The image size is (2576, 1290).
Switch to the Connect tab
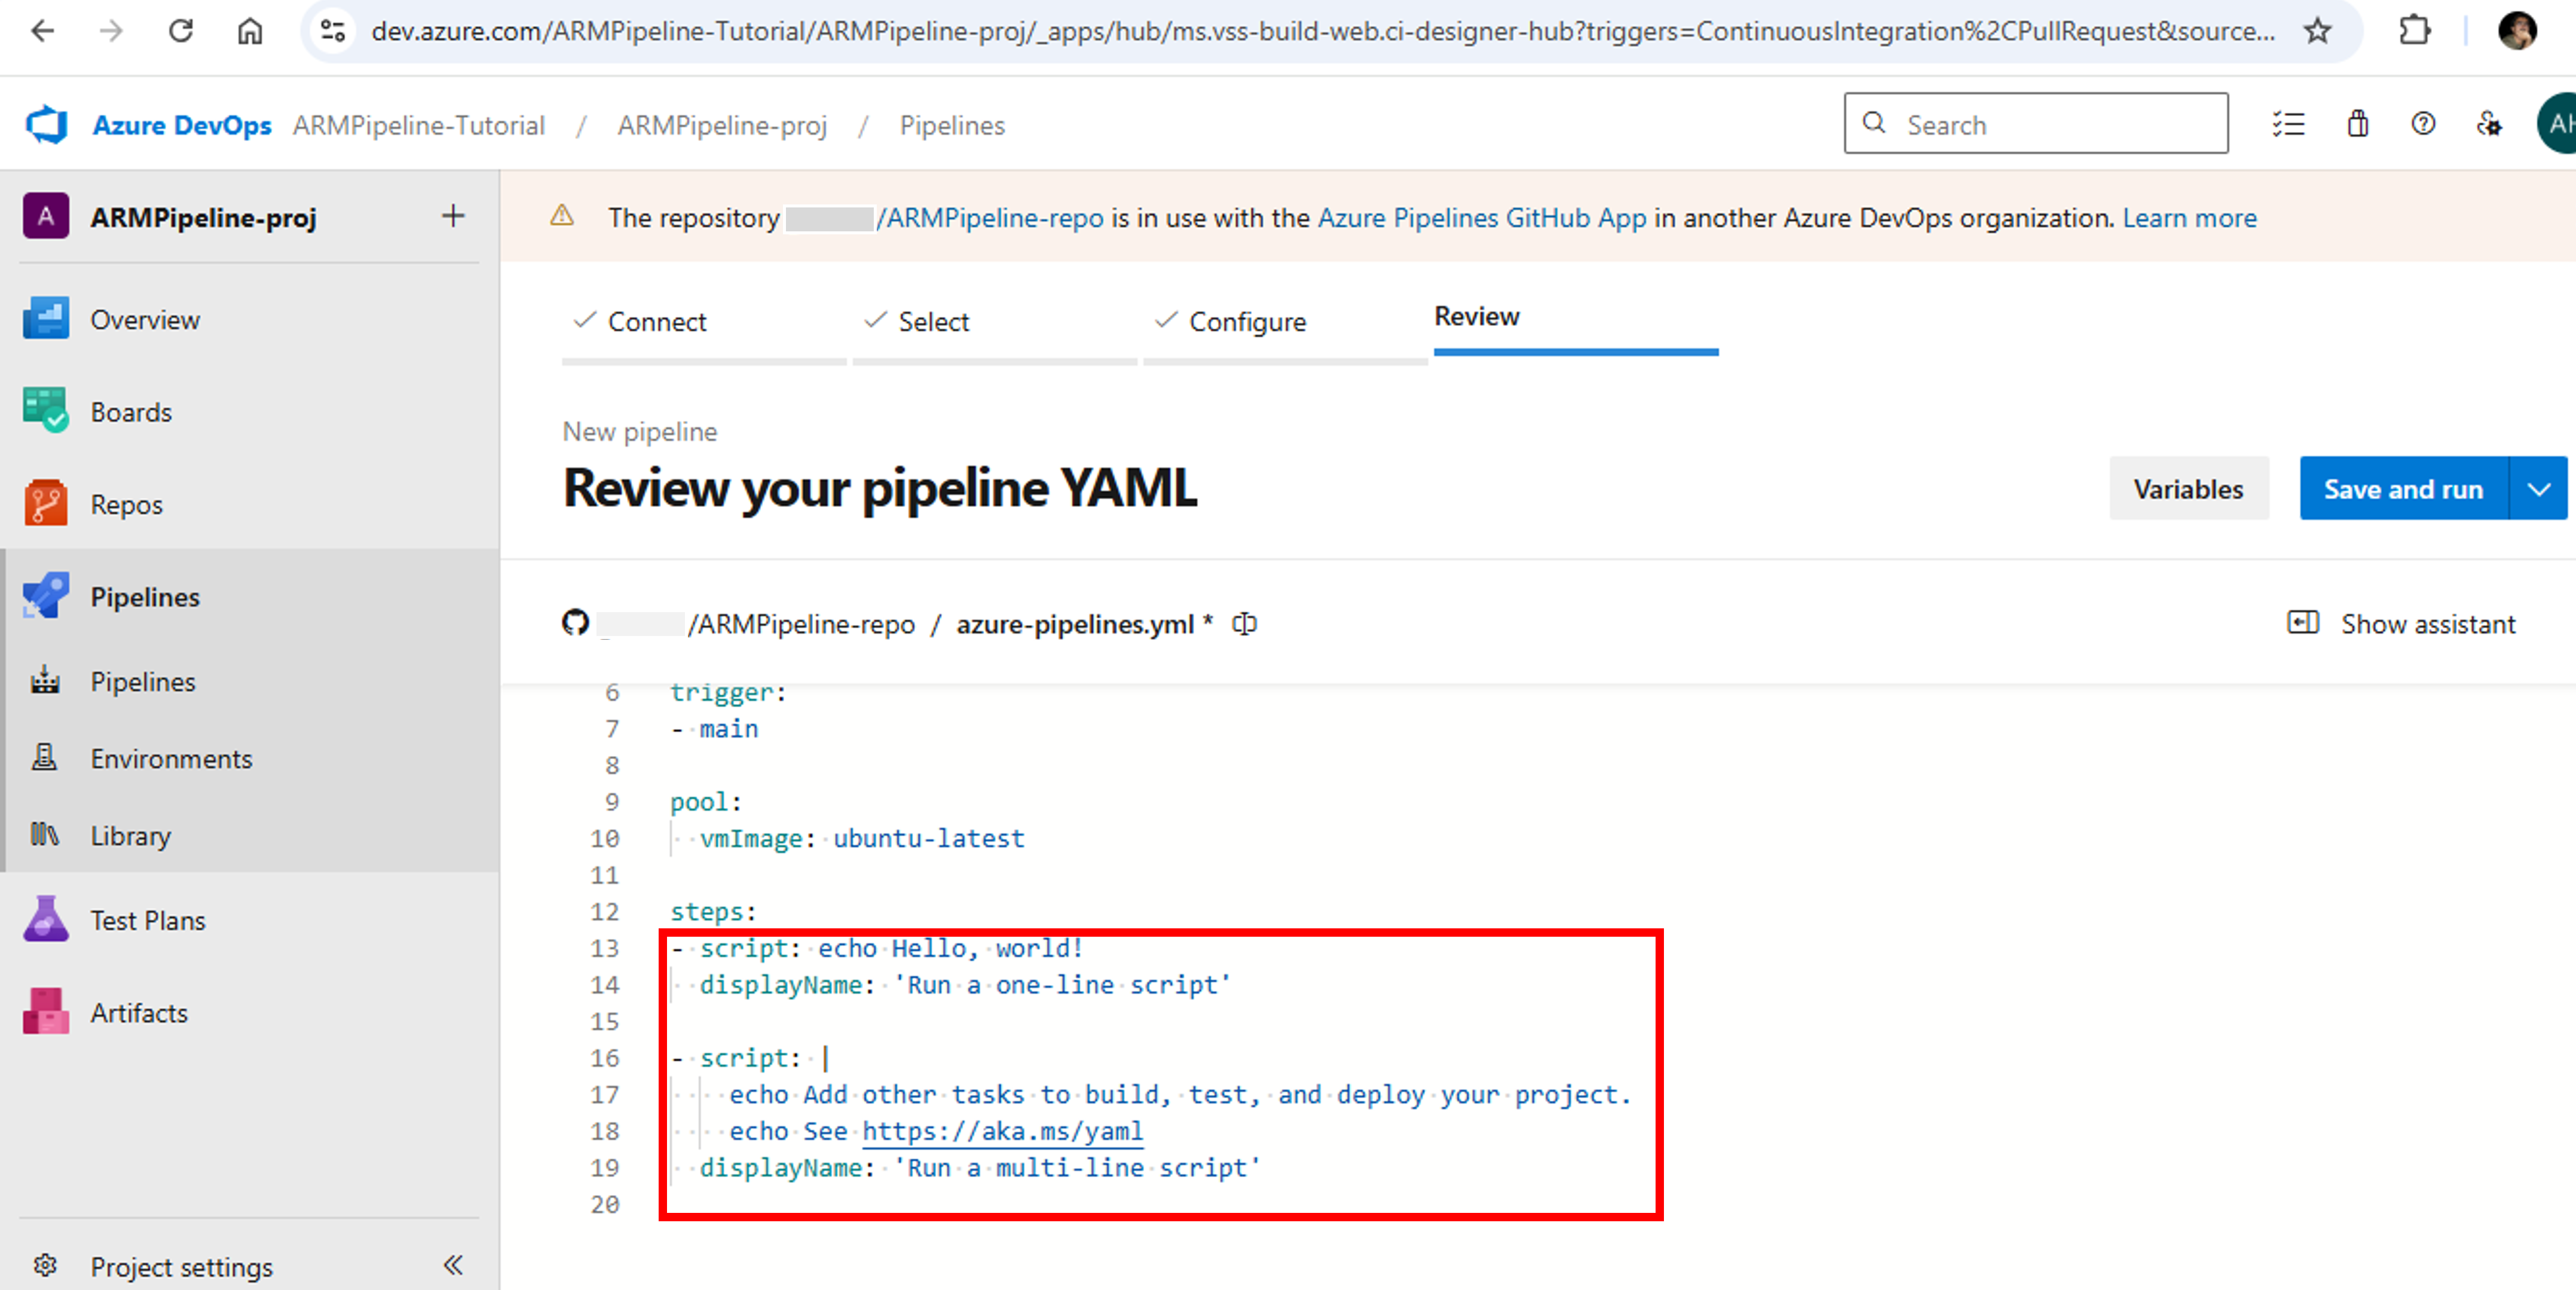pos(658,321)
